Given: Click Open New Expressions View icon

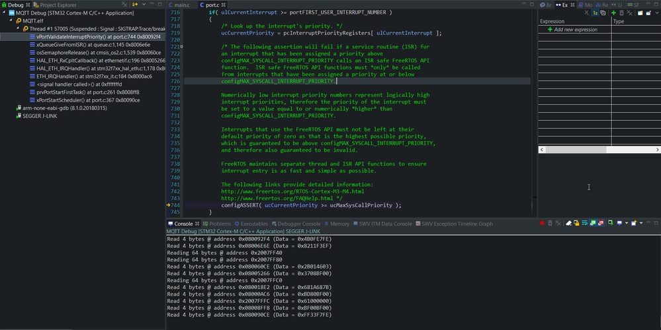Looking at the screenshot, I should (640, 13).
